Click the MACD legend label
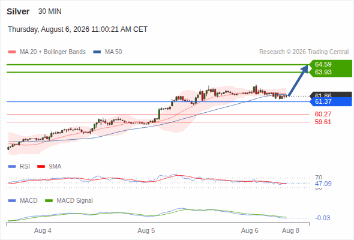This screenshot has height=240, width=354. tap(29, 201)
